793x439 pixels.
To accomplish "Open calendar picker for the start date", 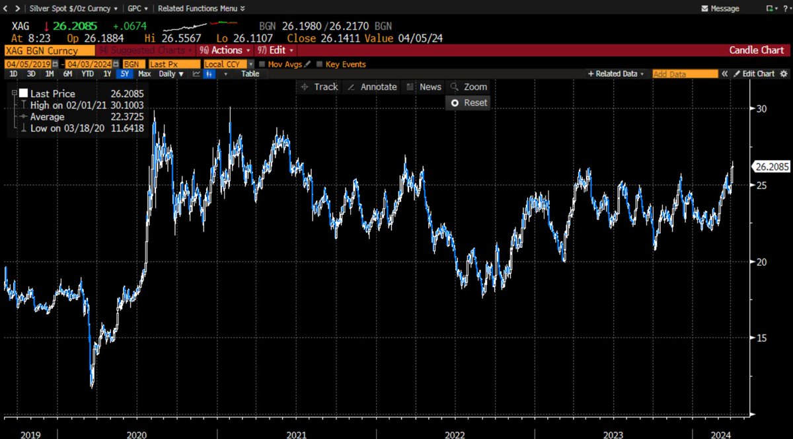I will pyautogui.click(x=56, y=64).
